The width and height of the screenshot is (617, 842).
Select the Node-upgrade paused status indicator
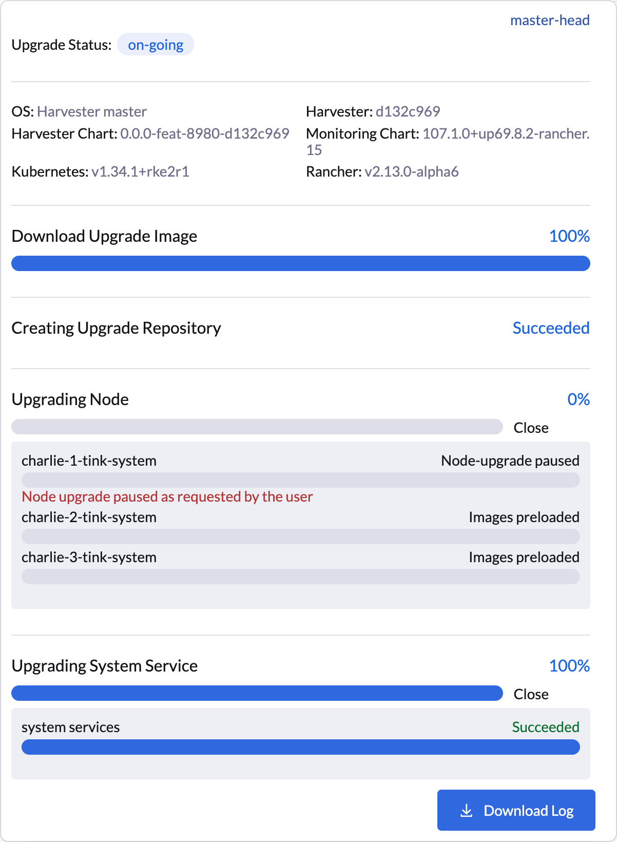[510, 461]
